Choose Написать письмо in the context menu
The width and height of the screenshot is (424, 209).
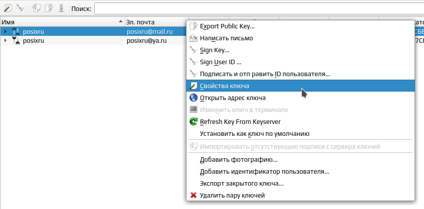click(300, 38)
